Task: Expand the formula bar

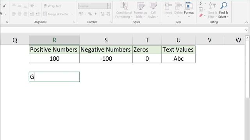Action: [246, 30]
